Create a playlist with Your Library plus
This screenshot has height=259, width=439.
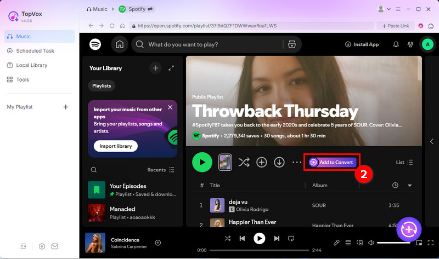[x=156, y=68]
